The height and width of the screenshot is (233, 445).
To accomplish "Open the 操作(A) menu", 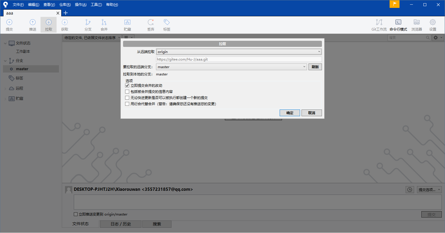I will tap(80, 5).
